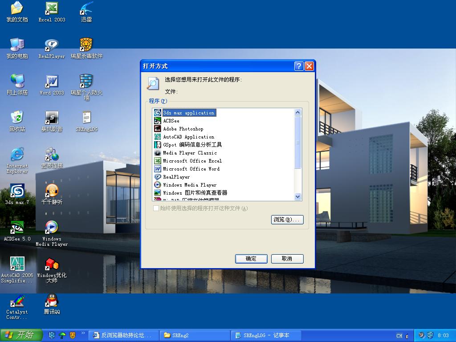Select Microsoft Office Excel entry
The image size is (456, 342).
point(192,161)
